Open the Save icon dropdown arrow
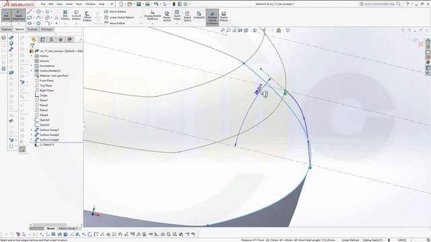This screenshot has height=242, width=431. [x=143, y=4]
